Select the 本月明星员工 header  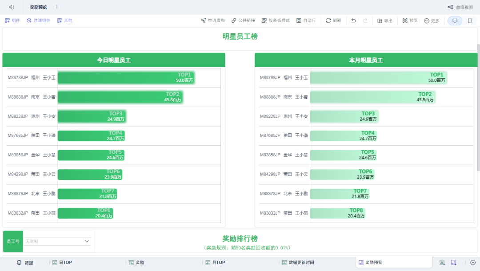click(x=366, y=60)
